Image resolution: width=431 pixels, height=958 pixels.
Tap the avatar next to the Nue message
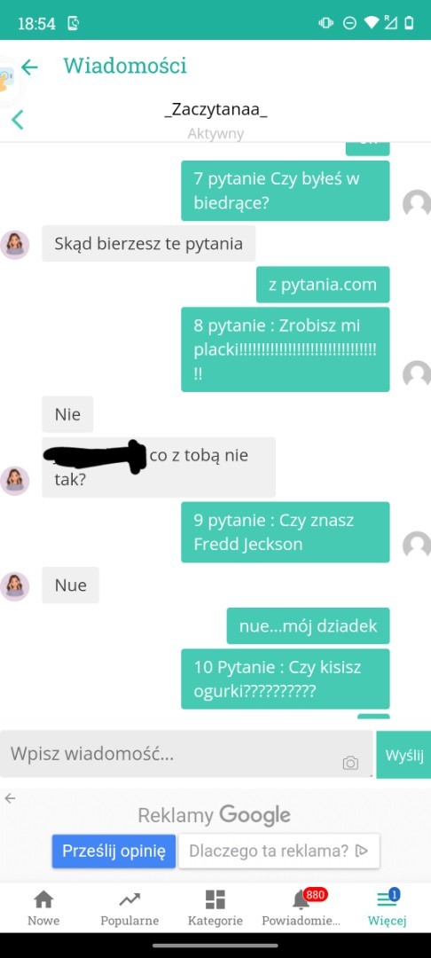point(15,586)
